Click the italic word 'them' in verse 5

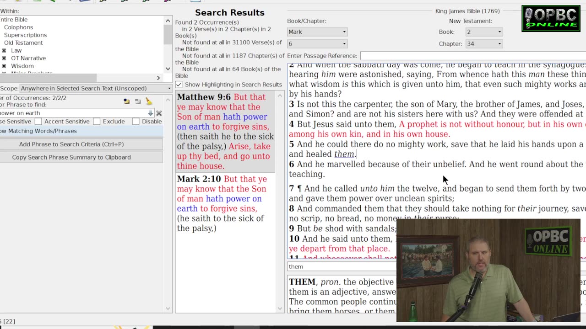click(x=344, y=154)
